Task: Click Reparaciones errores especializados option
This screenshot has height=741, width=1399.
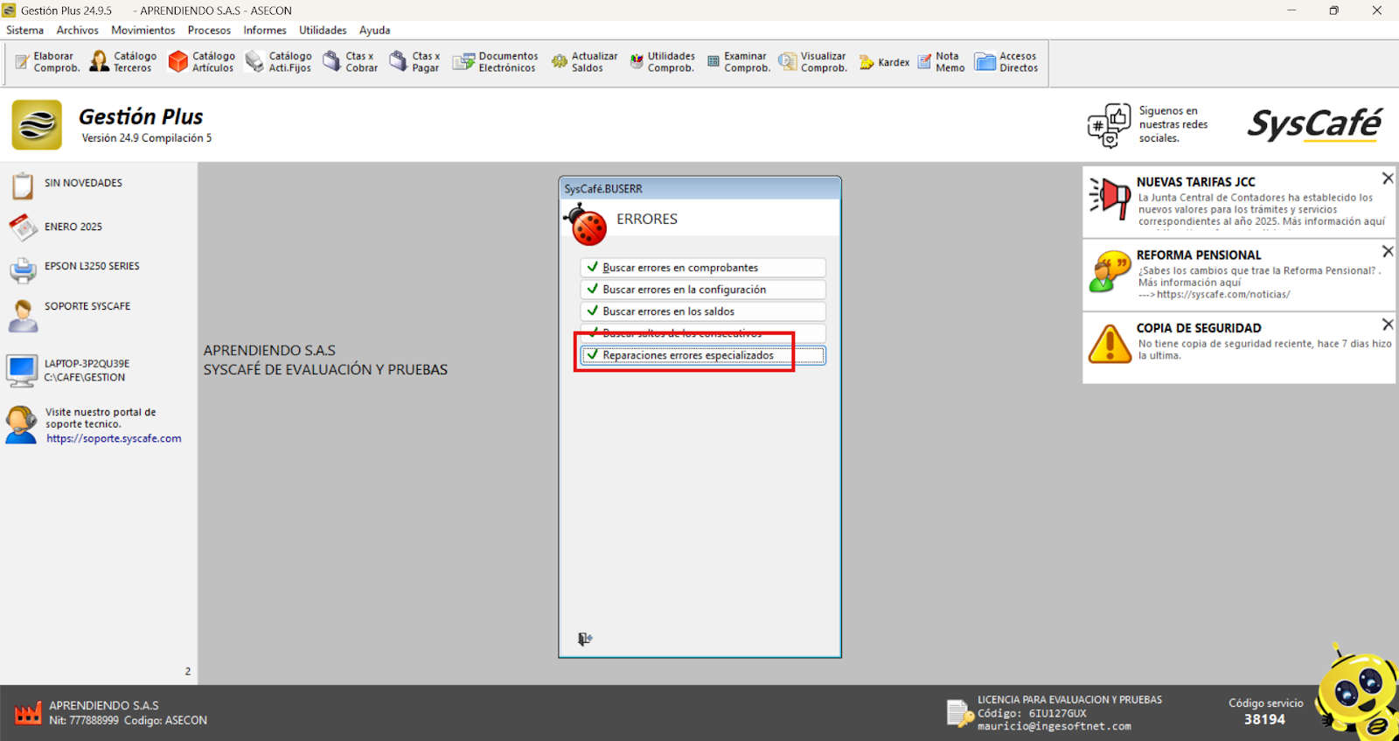Action: pos(688,355)
